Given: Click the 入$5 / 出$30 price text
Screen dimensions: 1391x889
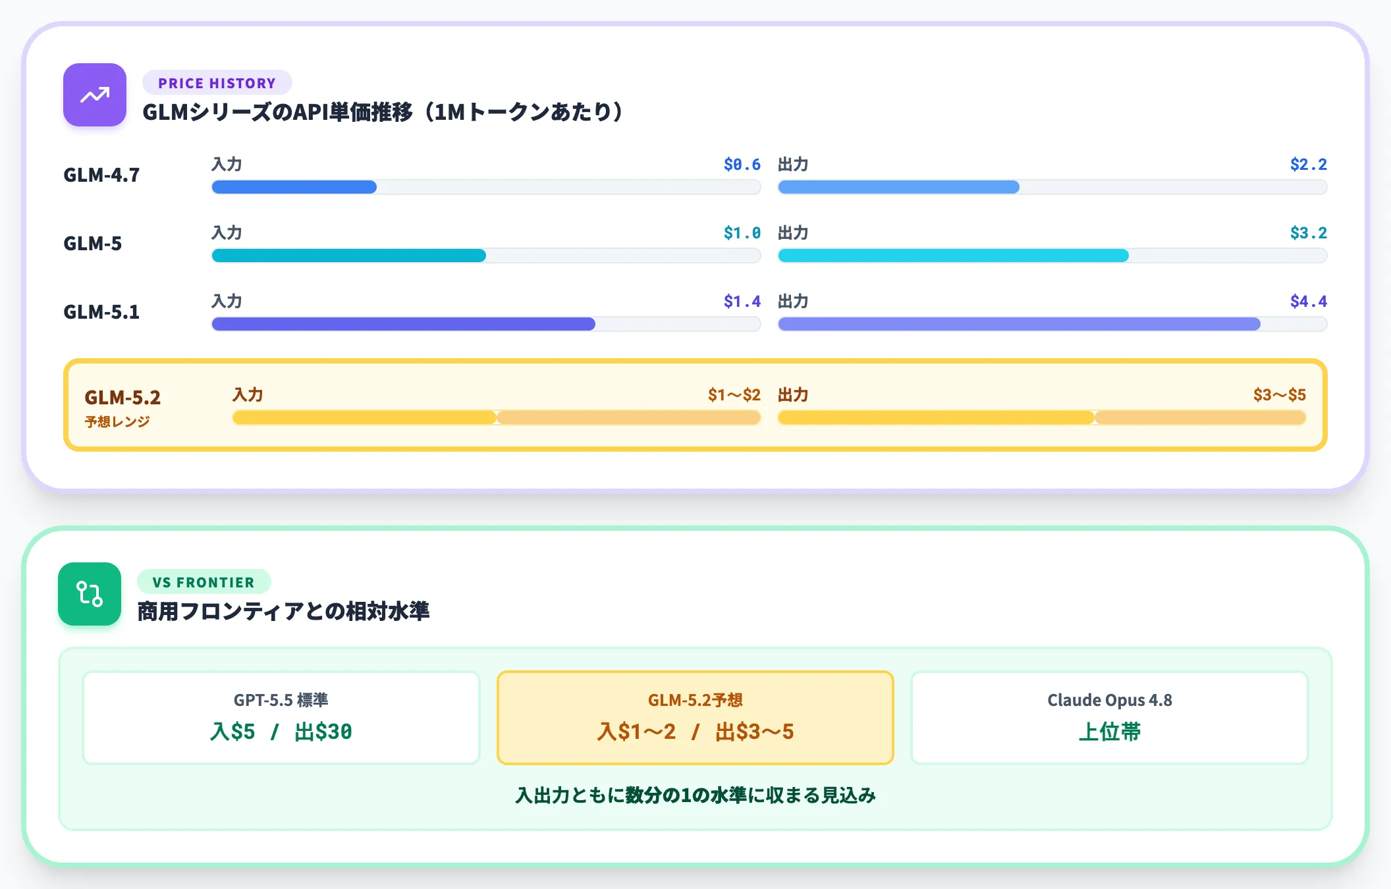Looking at the screenshot, I should (281, 732).
